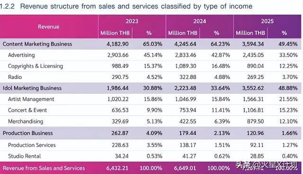Click the watermark text at bottom right
Viewport: 303px width, 174px height.
click(266, 165)
